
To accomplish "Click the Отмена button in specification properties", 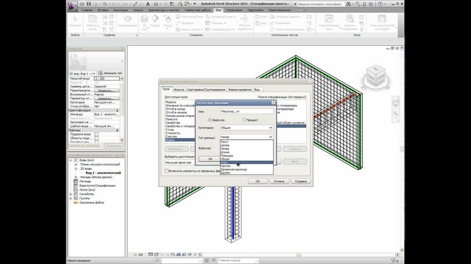I will click(279, 181).
